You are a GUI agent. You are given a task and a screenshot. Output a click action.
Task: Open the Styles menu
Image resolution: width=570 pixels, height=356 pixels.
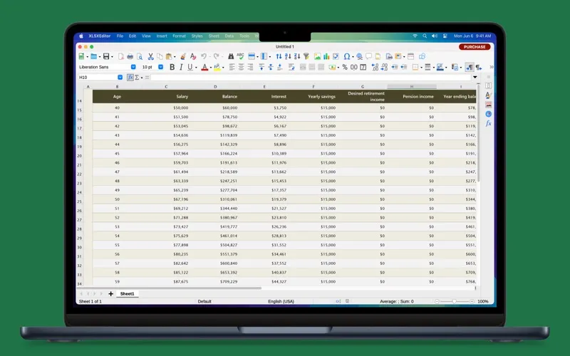coord(197,36)
